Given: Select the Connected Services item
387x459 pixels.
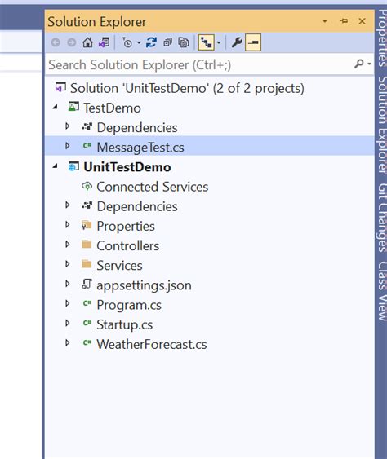Looking at the screenshot, I should tap(153, 187).
